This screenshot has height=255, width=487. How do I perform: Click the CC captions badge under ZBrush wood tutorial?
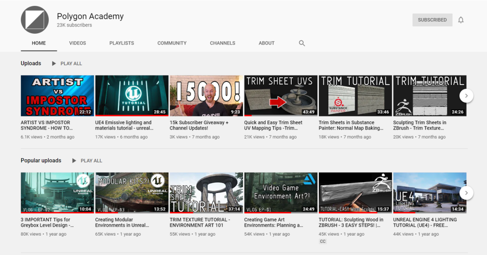323,242
